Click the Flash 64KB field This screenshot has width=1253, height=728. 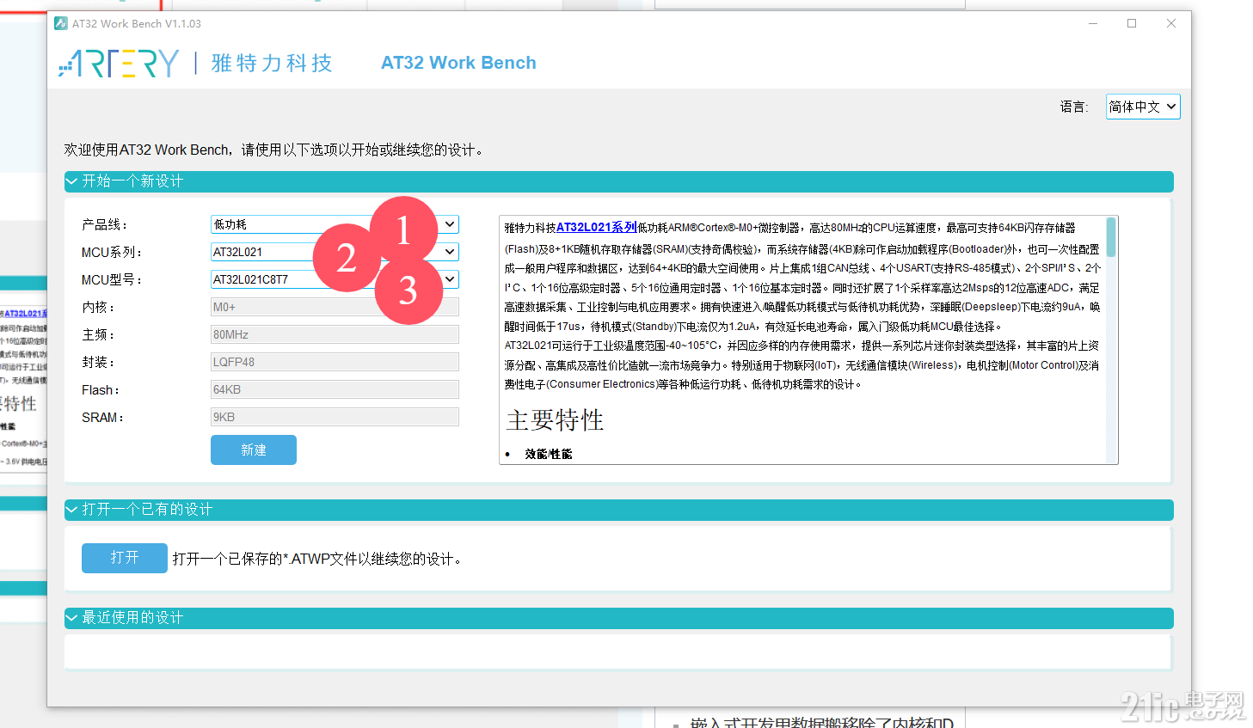[x=335, y=389]
